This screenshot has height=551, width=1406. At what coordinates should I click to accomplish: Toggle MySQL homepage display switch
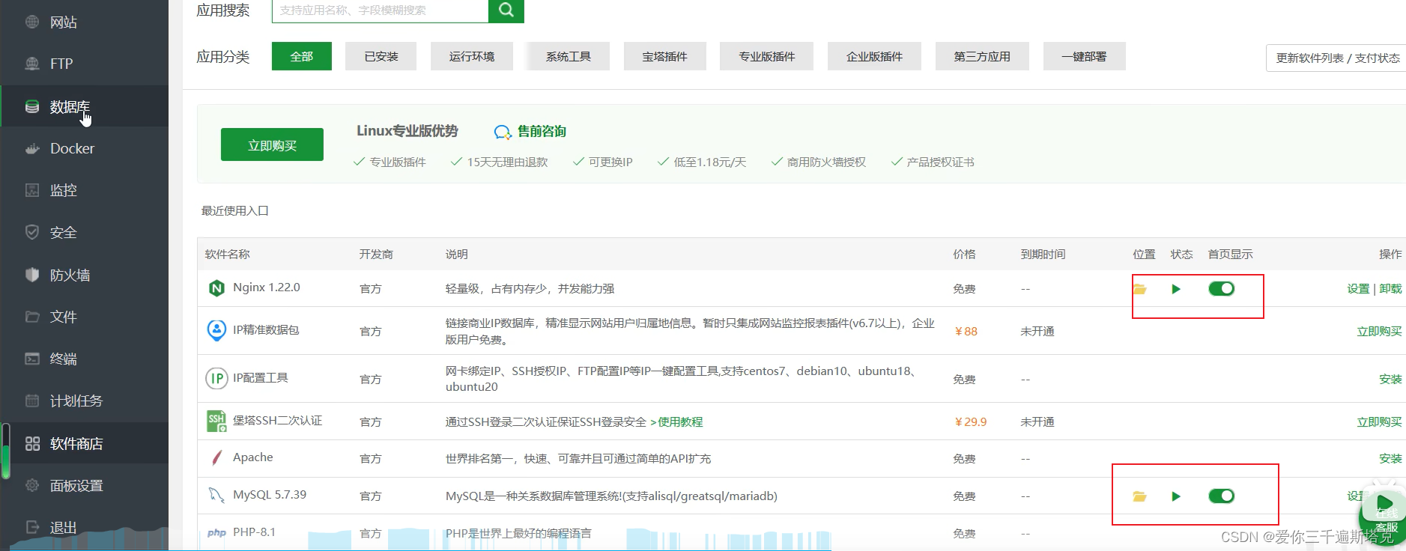coord(1222,496)
